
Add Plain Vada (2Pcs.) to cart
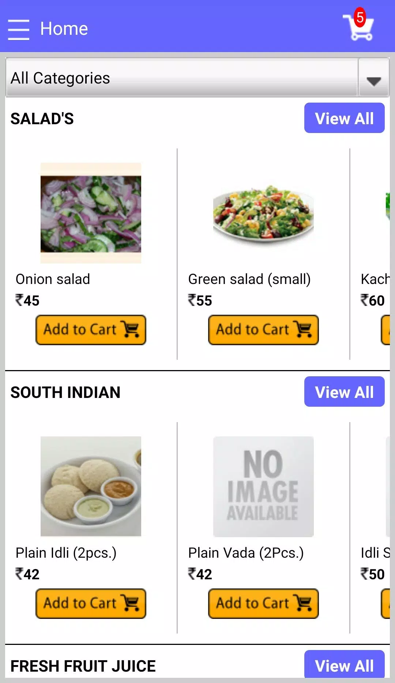[263, 603]
